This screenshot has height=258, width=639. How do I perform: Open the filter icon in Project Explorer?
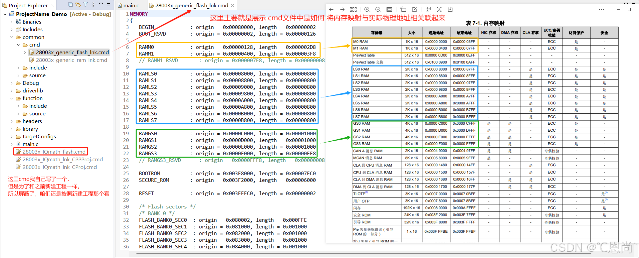(x=86, y=5)
